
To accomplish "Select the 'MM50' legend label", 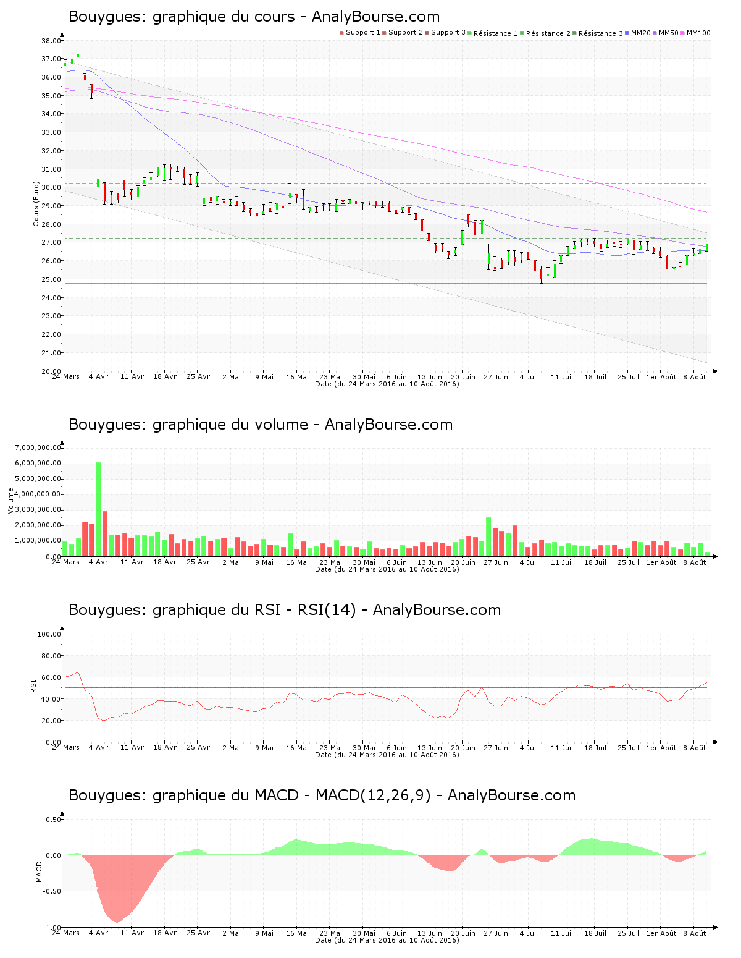I will point(669,33).
